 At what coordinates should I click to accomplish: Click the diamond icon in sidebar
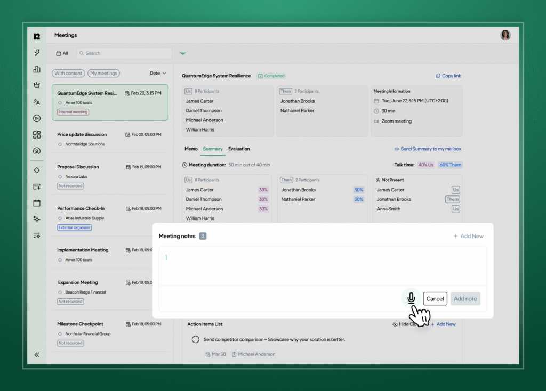click(37, 170)
